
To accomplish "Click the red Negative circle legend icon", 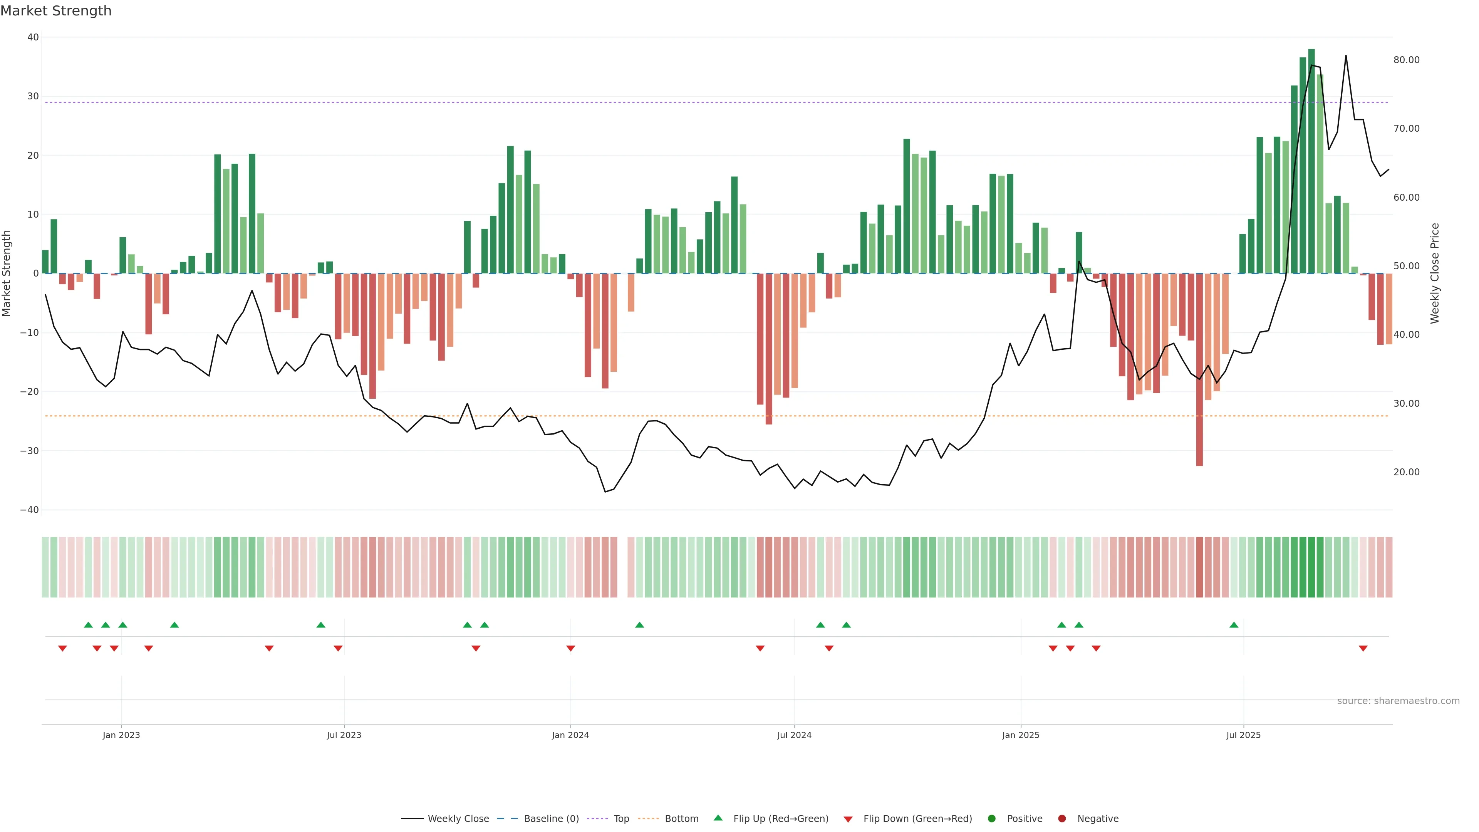I will point(1061,818).
